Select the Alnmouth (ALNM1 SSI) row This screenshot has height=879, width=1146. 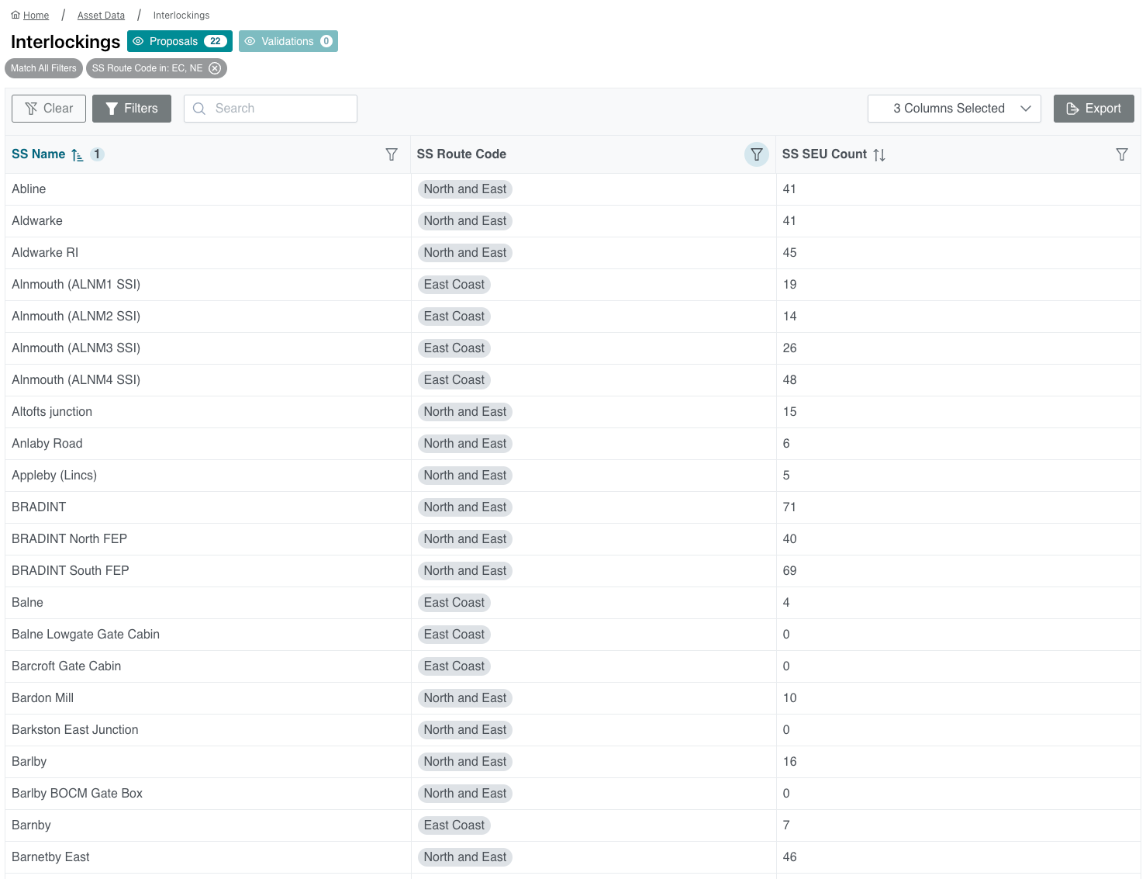pyautogui.click(x=76, y=285)
